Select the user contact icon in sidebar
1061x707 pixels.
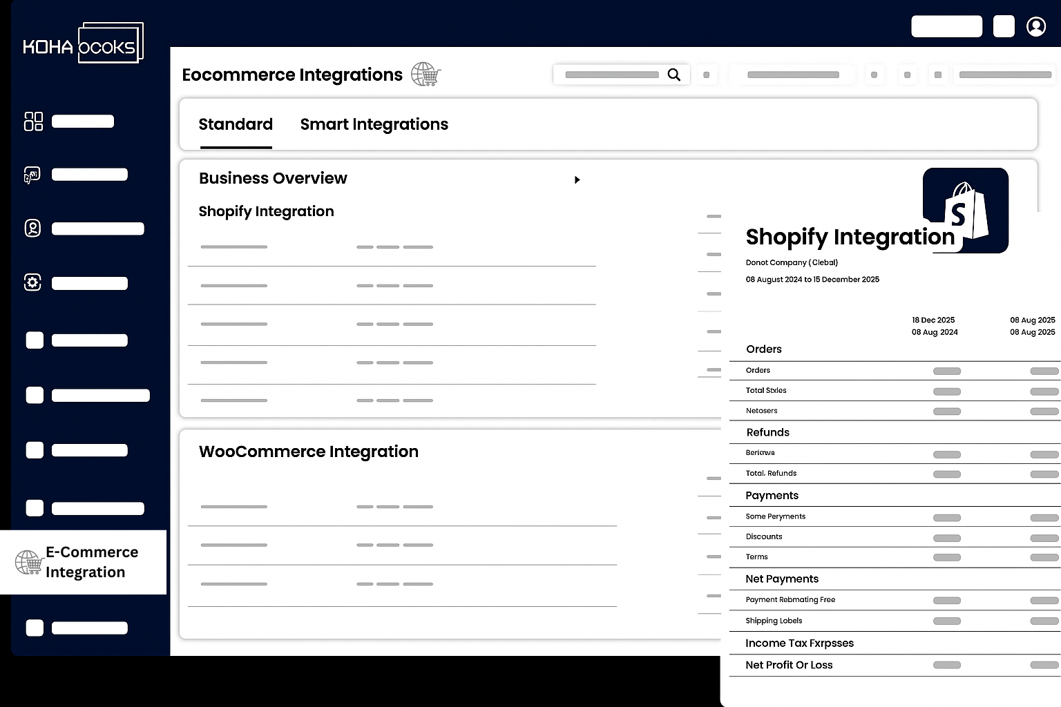pyautogui.click(x=32, y=229)
